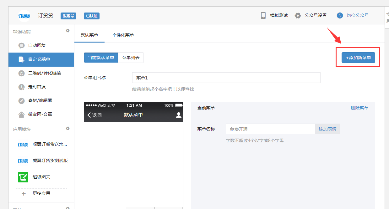Switch to the 个性化菜单 tab

[123, 35]
